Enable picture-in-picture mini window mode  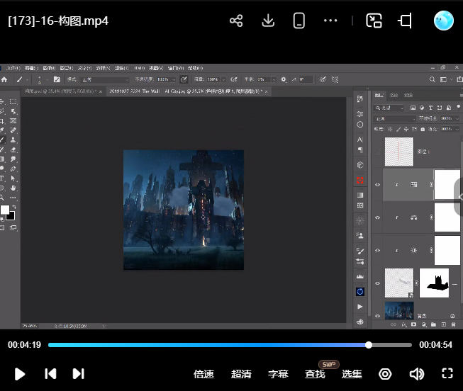[374, 21]
